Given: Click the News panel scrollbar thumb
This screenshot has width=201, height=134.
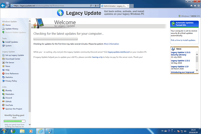Looking at the screenshot, I should [x=197, y=59].
